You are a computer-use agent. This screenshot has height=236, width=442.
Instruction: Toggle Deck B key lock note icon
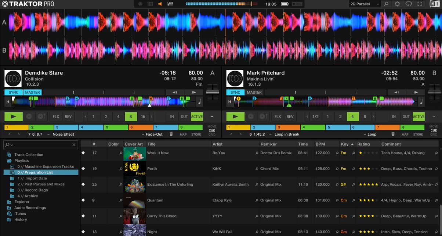421,101
